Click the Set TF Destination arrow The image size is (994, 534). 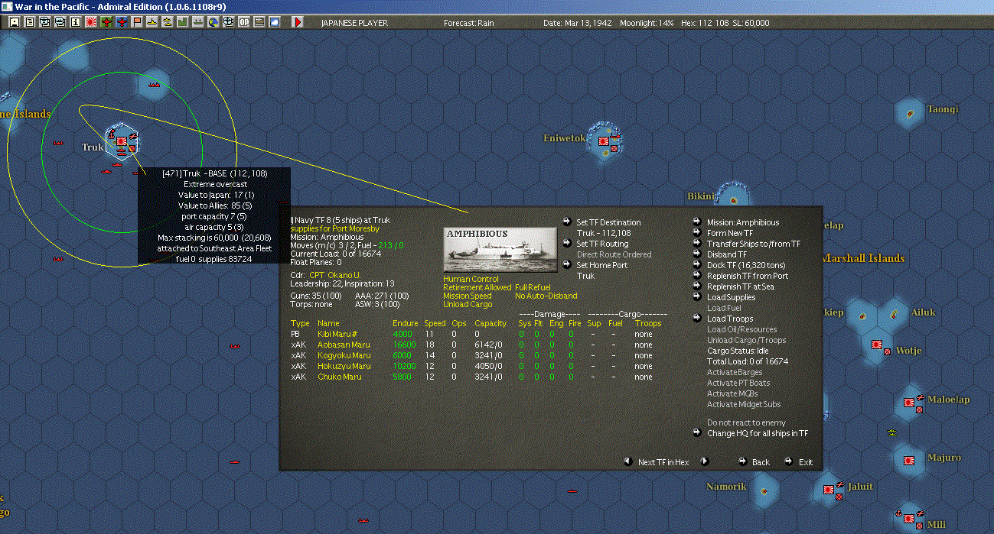pyautogui.click(x=567, y=222)
